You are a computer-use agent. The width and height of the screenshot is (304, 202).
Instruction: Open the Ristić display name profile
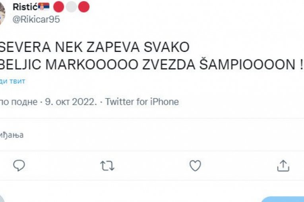[25, 7]
